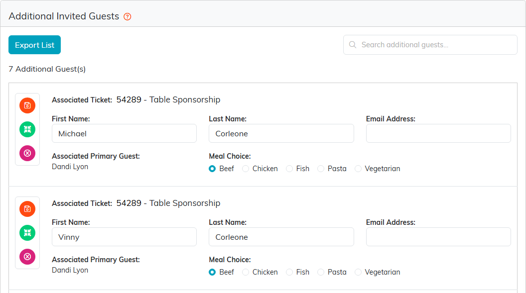Pick Vegetarian meal for Vinny Corleone
This screenshot has height=293, width=526.
click(358, 272)
